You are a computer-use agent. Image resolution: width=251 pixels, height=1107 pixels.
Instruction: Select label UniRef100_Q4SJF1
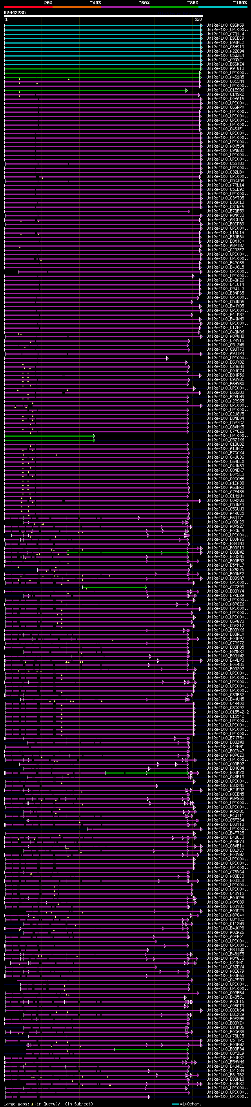[x=225, y=129]
